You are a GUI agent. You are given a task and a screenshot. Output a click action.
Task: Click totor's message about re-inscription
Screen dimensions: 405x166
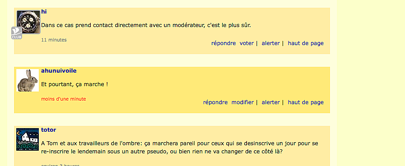tap(180, 148)
